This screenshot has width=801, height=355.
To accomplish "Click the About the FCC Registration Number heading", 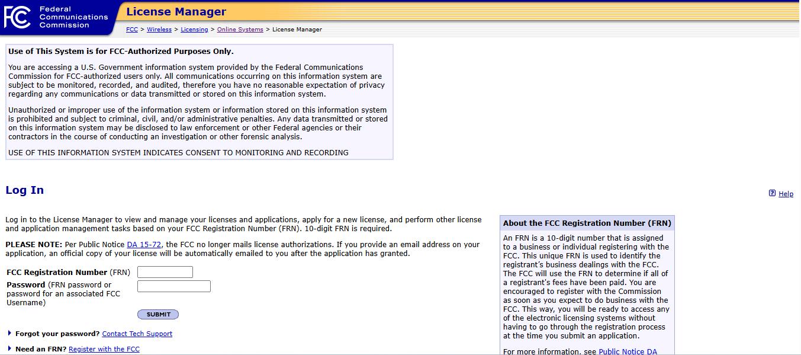I will (587, 223).
